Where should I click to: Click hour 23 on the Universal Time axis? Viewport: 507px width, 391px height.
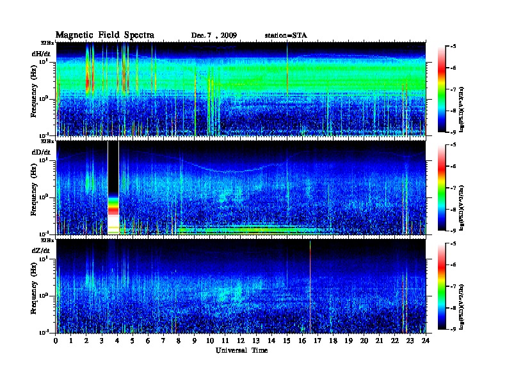[410, 341]
